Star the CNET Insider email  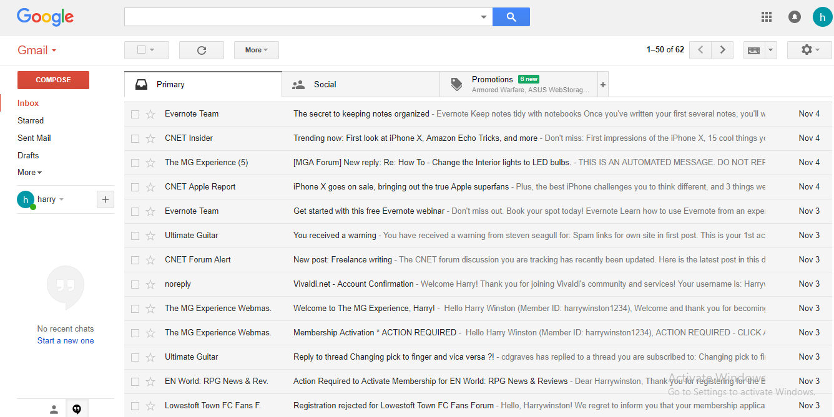point(150,138)
